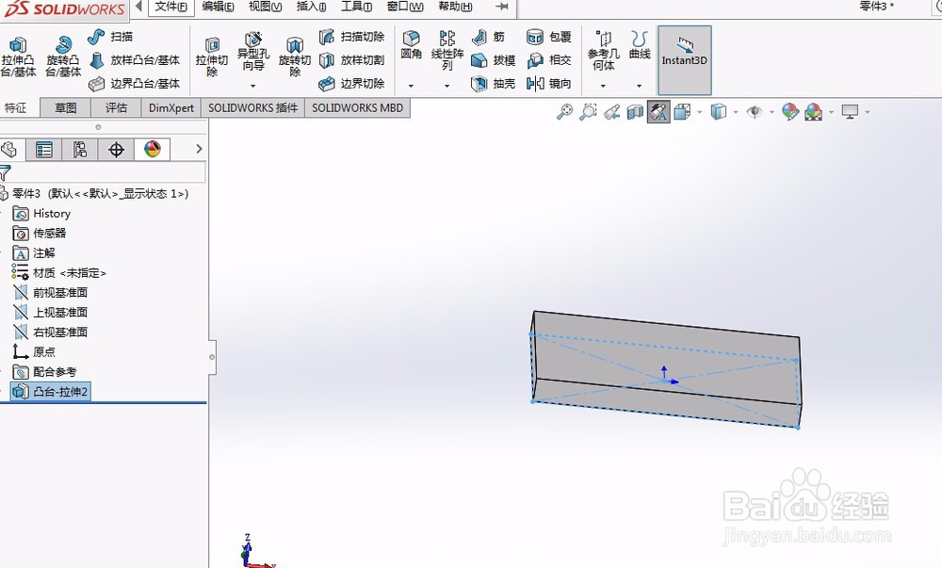Click the Edit Appearance color ball
This screenshot has height=568, width=942.
coord(790,112)
